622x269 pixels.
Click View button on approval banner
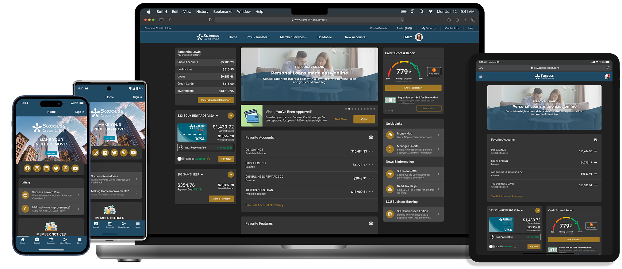364,119
